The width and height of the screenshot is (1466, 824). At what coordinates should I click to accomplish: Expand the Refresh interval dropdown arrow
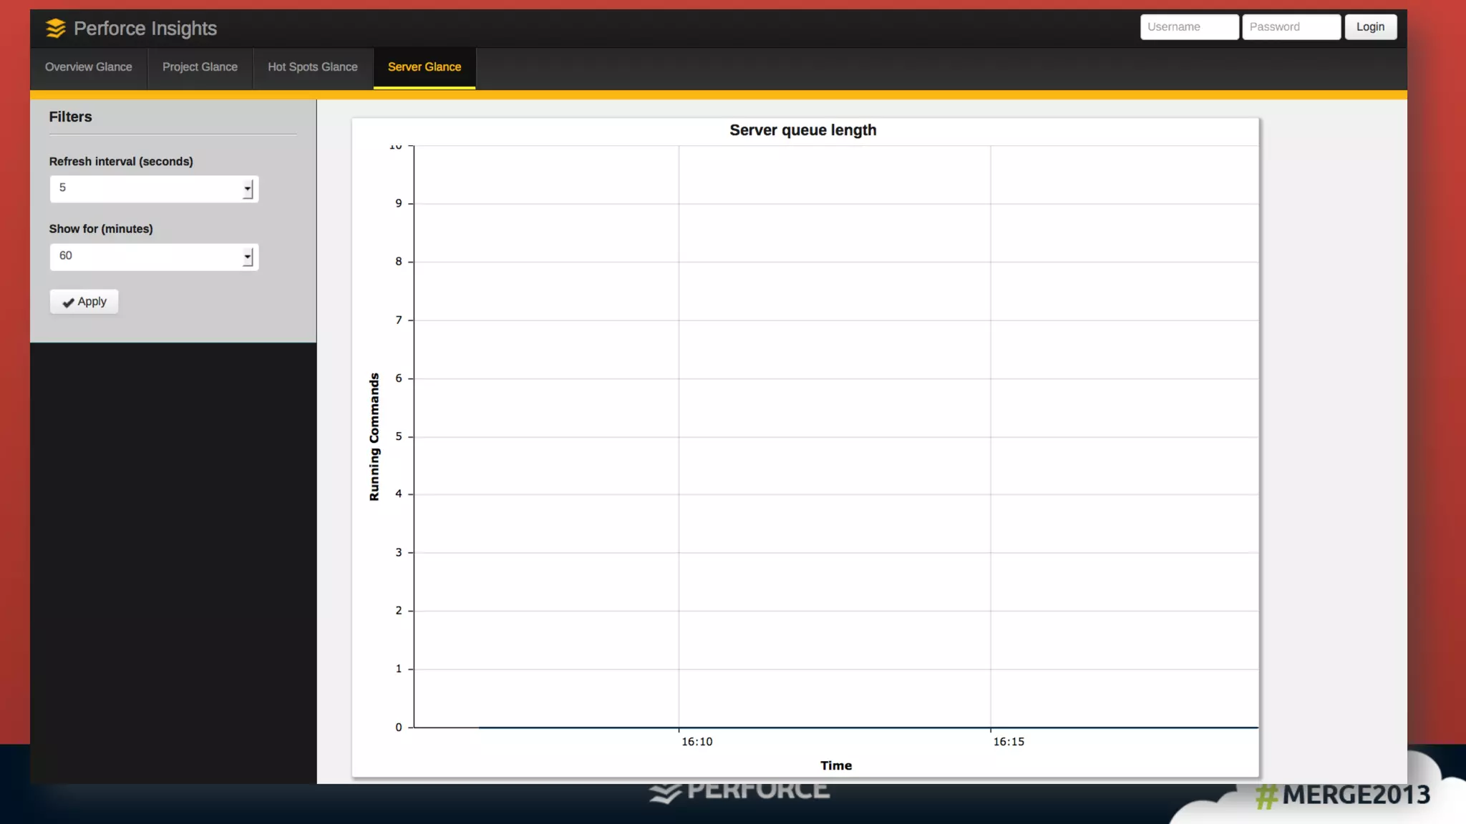[248, 190]
